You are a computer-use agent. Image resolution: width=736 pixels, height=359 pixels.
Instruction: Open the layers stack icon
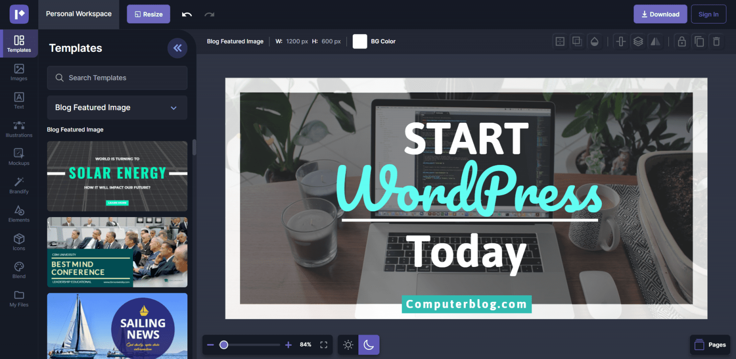point(638,41)
